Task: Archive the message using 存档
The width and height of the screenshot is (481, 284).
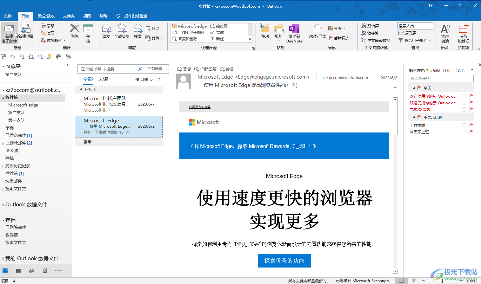Action: pyautogui.click(x=88, y=33)
